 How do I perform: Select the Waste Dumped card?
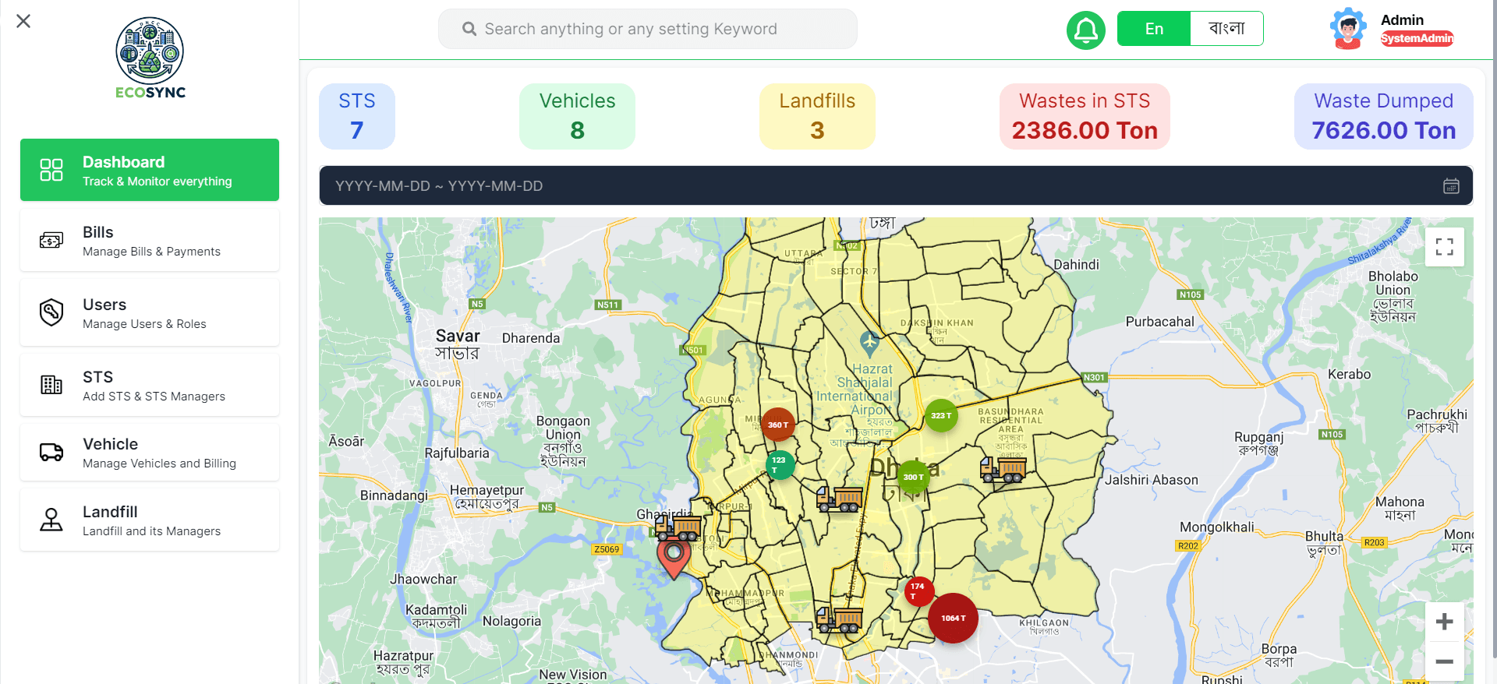coord(1384,116)
